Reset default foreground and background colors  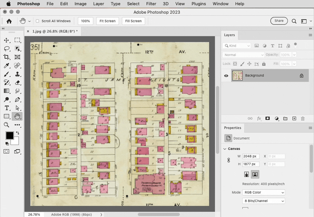tap(7, 144)
